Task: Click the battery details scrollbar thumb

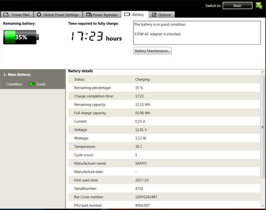Action: [263, 127]
